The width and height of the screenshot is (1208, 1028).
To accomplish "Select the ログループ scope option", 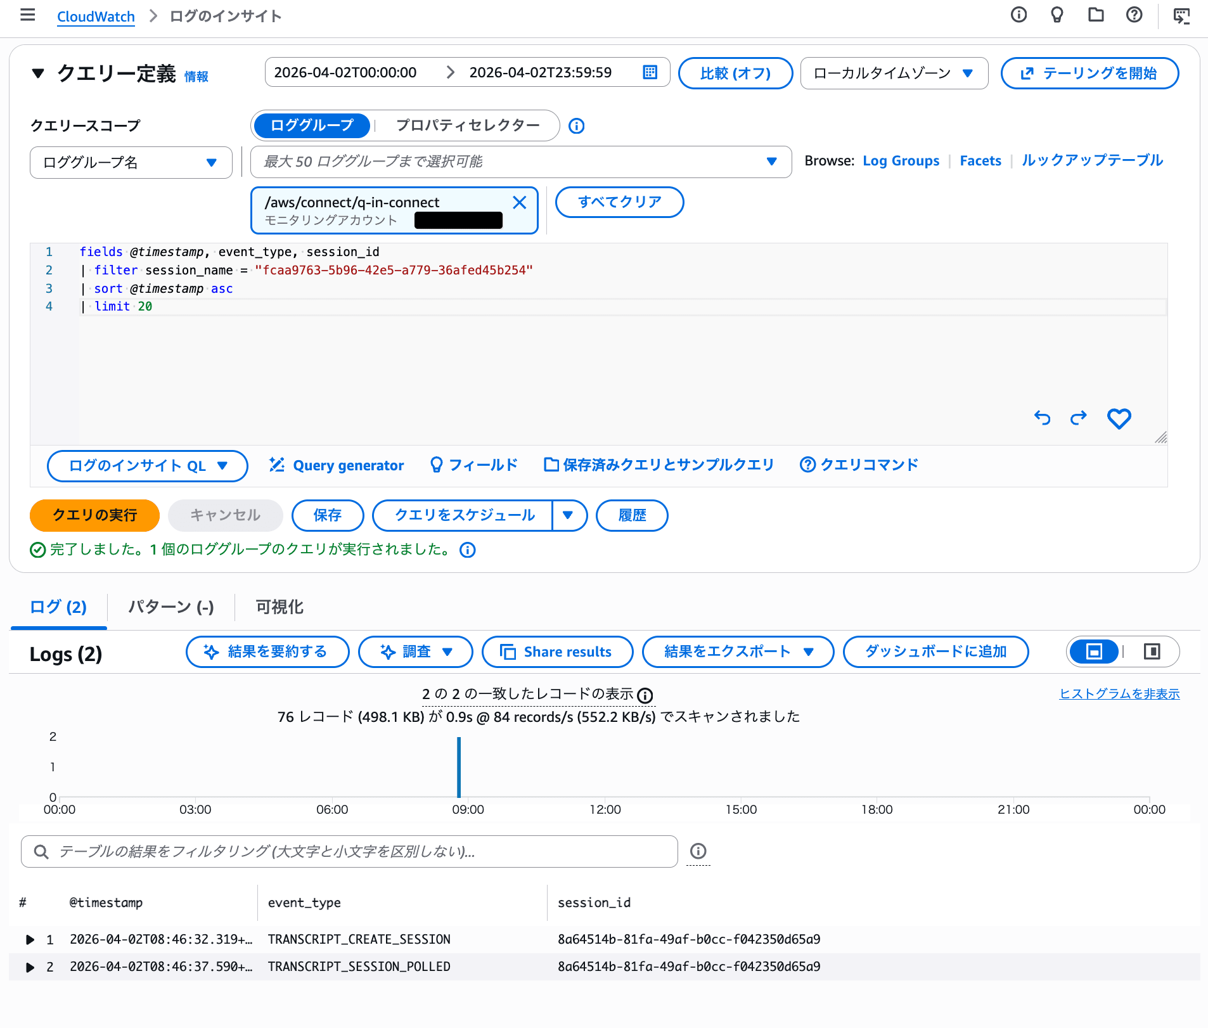I will pos(312,125).
